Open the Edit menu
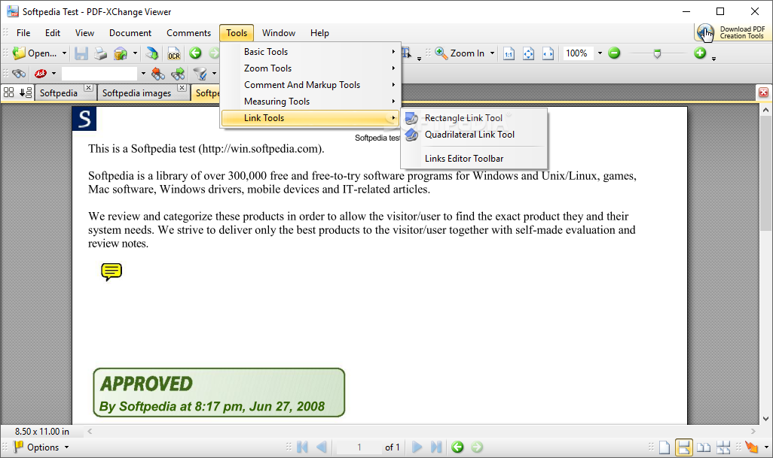The height and width of the screenshot is (458, 773). click(x=53, y=33)
